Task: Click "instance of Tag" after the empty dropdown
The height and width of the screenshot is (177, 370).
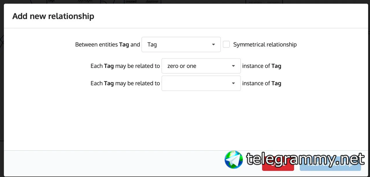Action: (x=262, y=83)
